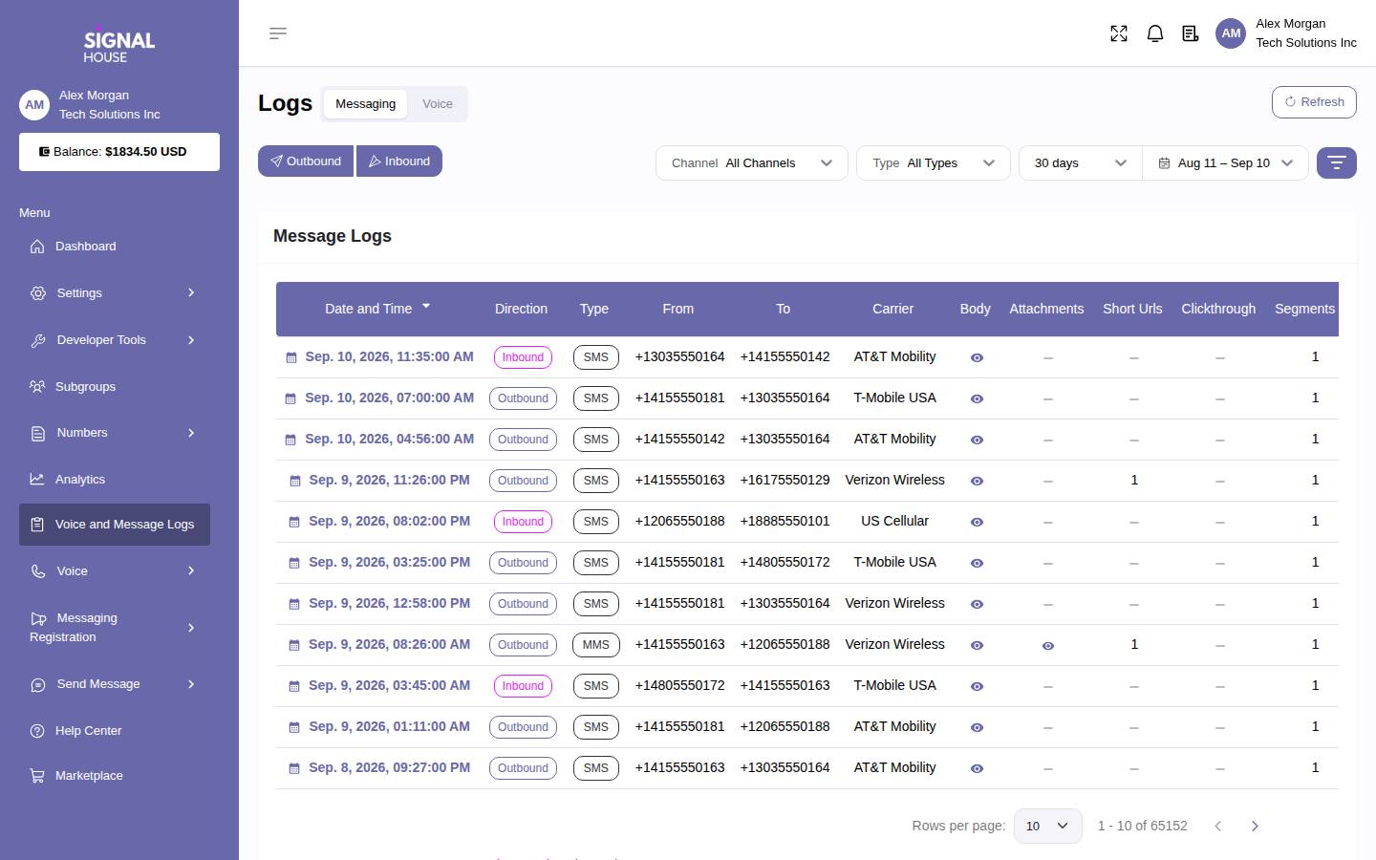The width and height of the screenshot is (1376, 860).
Task: Switch to the Voice tab
Action: (x=438, y=103)
